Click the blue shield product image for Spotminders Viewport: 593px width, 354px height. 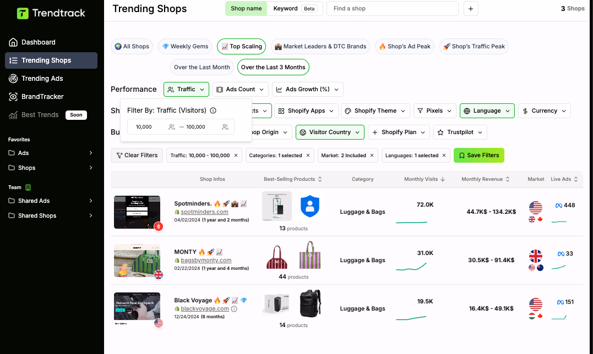pyautogui.click(x=310, y=206)
